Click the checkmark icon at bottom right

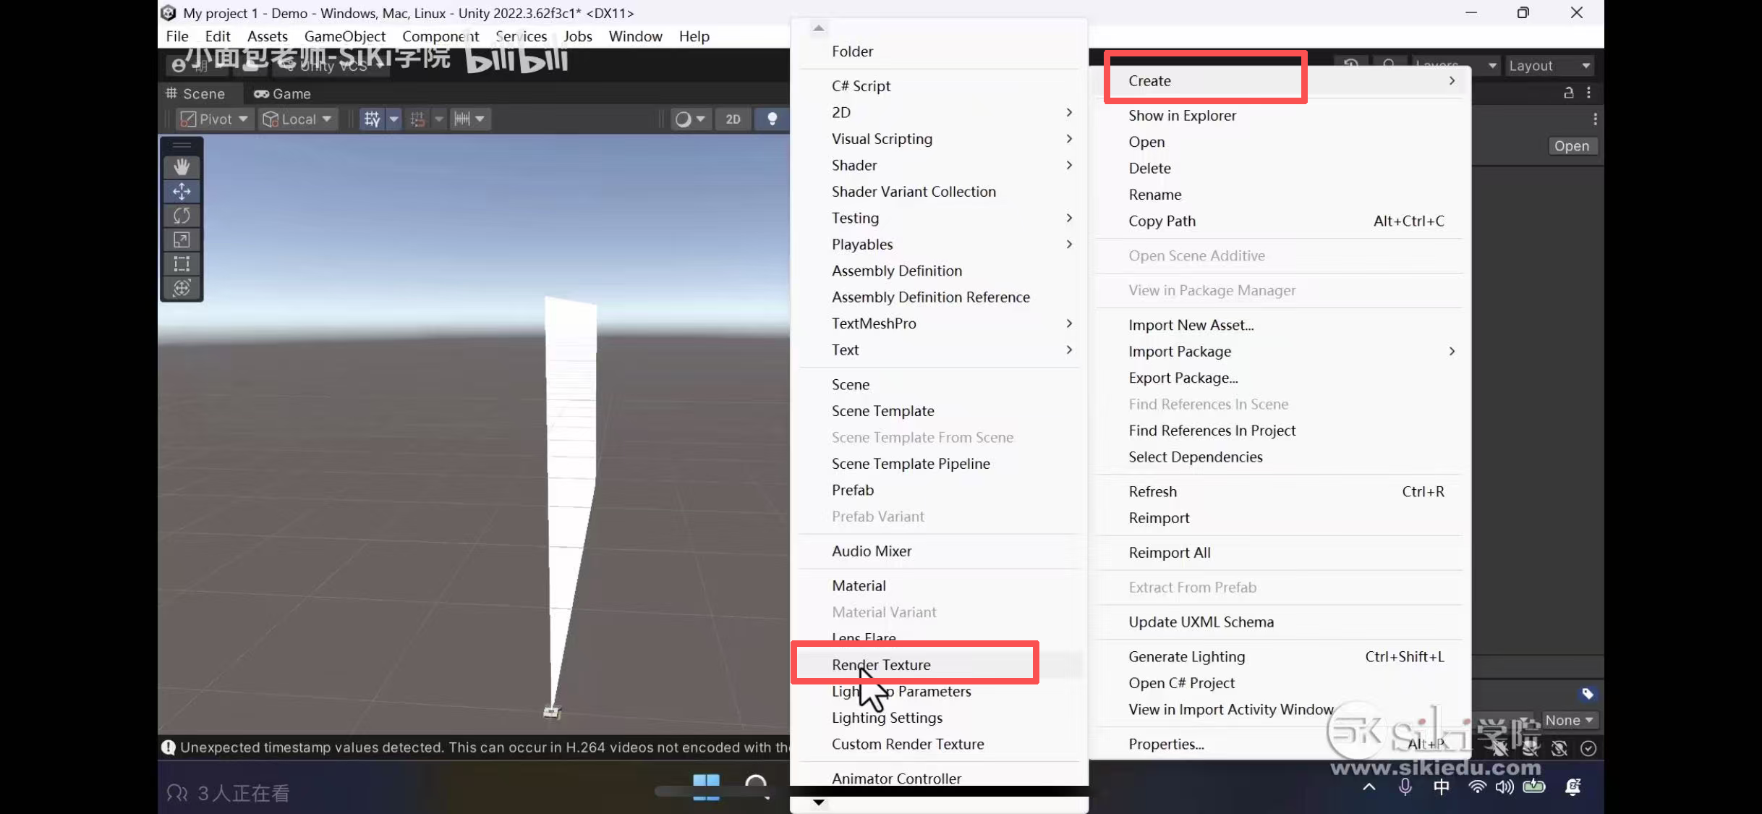tap(1588, 748)
